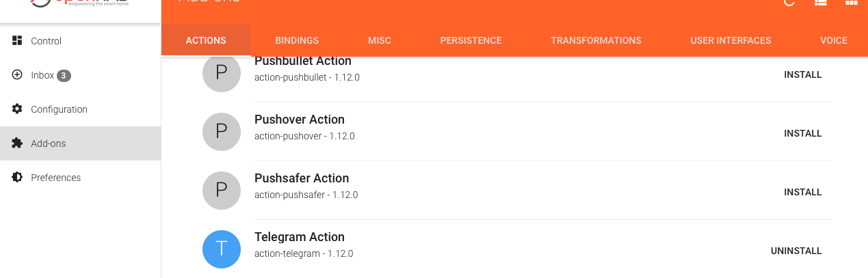Click the Control dashboard icon in sidebar

tap(17, 41)
